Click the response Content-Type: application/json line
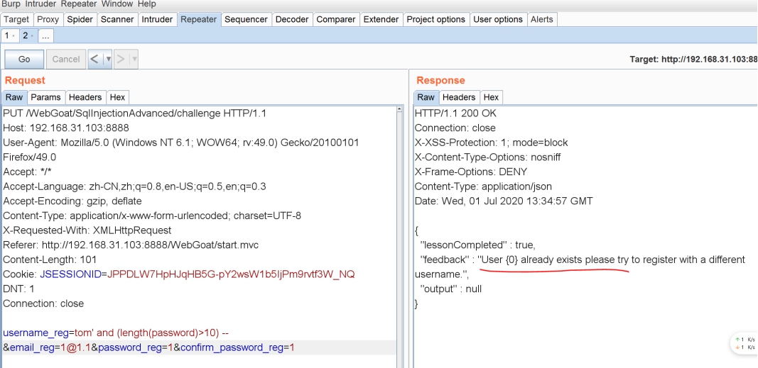 click(483, 186)
